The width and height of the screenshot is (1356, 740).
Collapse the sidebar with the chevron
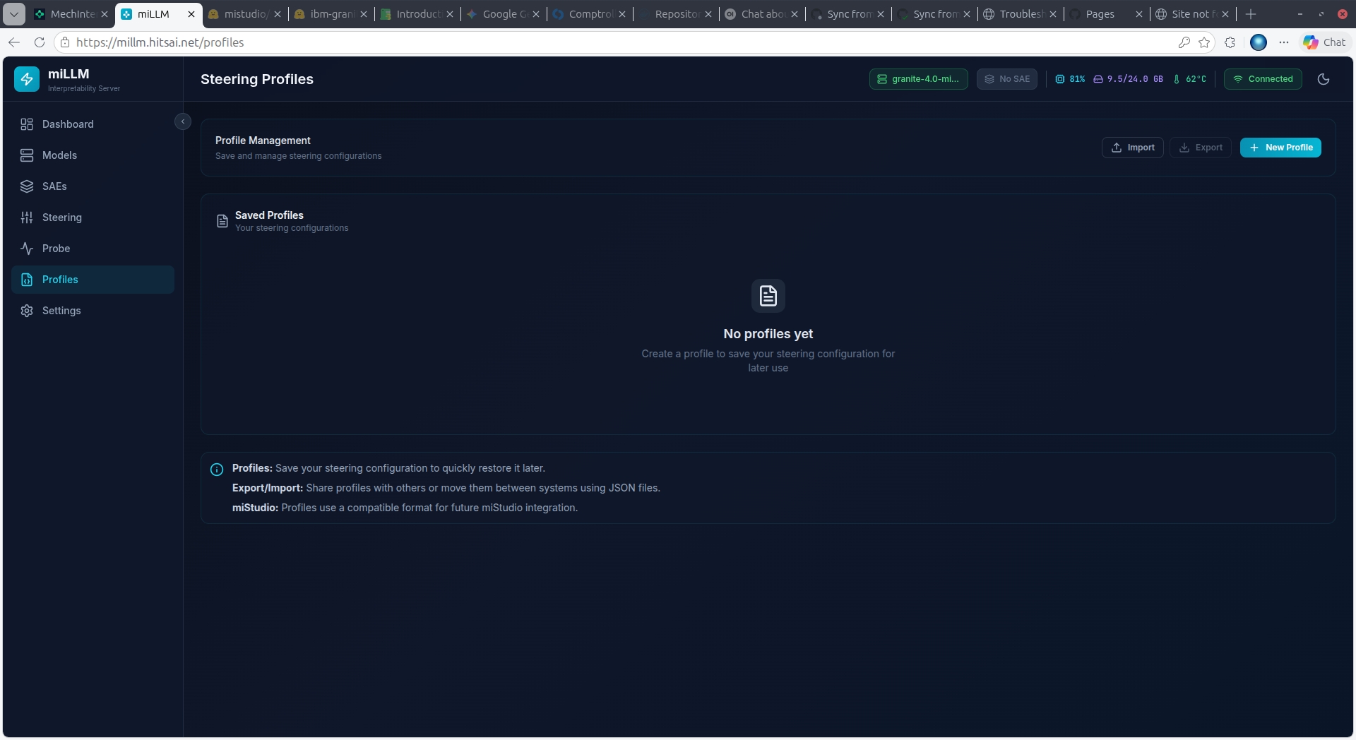183,121
